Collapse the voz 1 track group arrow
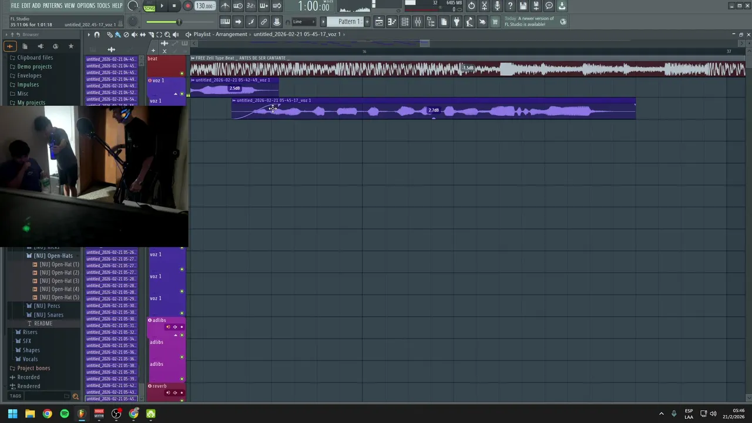The height and width of the screenshot is (423, 752). pyautogui.click(x=175, y=94)
